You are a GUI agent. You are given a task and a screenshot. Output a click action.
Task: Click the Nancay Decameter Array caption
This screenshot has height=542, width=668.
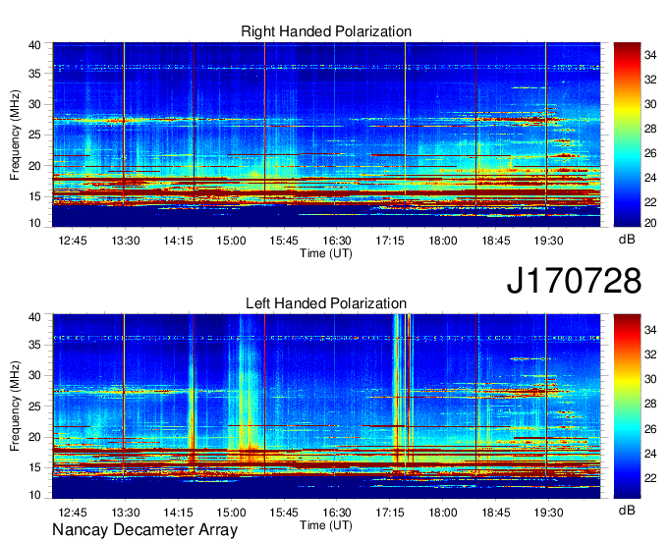(144, 529)
